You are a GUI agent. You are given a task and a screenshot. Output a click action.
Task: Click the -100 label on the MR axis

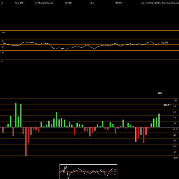tap(175, 158)
